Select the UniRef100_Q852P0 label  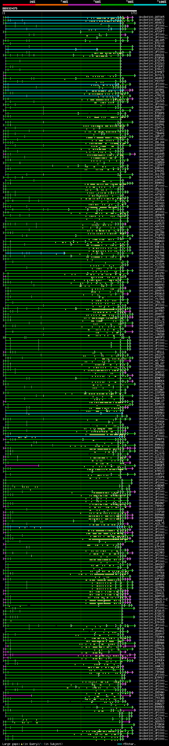click(152, 29)
